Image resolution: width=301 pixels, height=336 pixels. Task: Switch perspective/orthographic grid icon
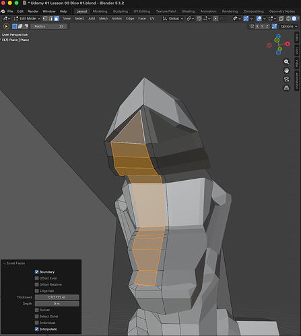click(286, 88)
